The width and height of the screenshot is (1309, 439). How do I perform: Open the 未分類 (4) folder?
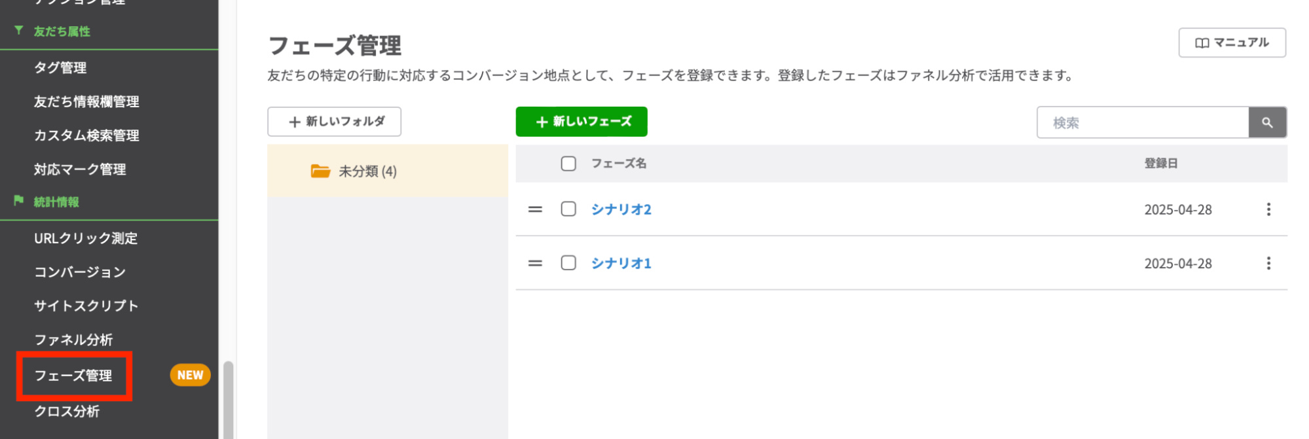pyautogui.click(x=367, y=171)
